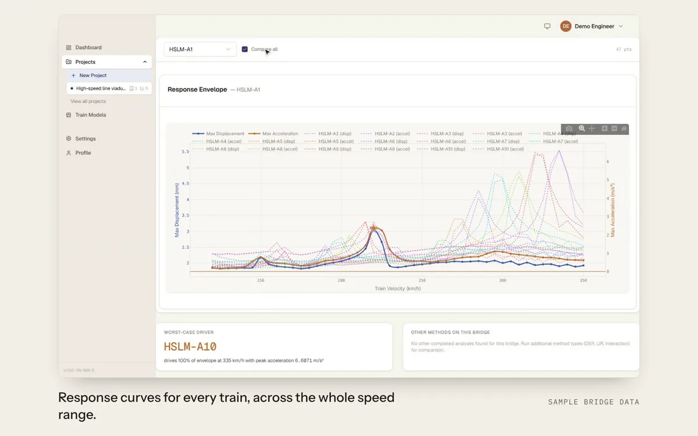Toggle HSLM-A7 (accel) legend entry
This screenshot has width=698, height=436.
coord(554,141)
